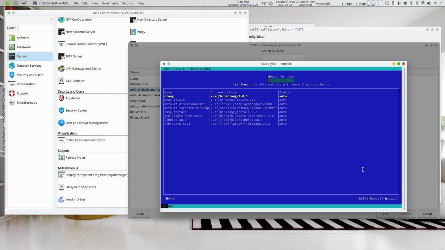Select the liblapack.so.3 row in Konsole

pos(281,124)
